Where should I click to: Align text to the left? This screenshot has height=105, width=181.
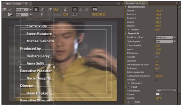coord(75,10)
